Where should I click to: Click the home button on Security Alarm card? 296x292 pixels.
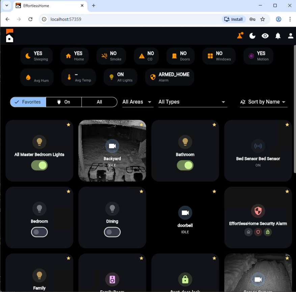point(248,232)
